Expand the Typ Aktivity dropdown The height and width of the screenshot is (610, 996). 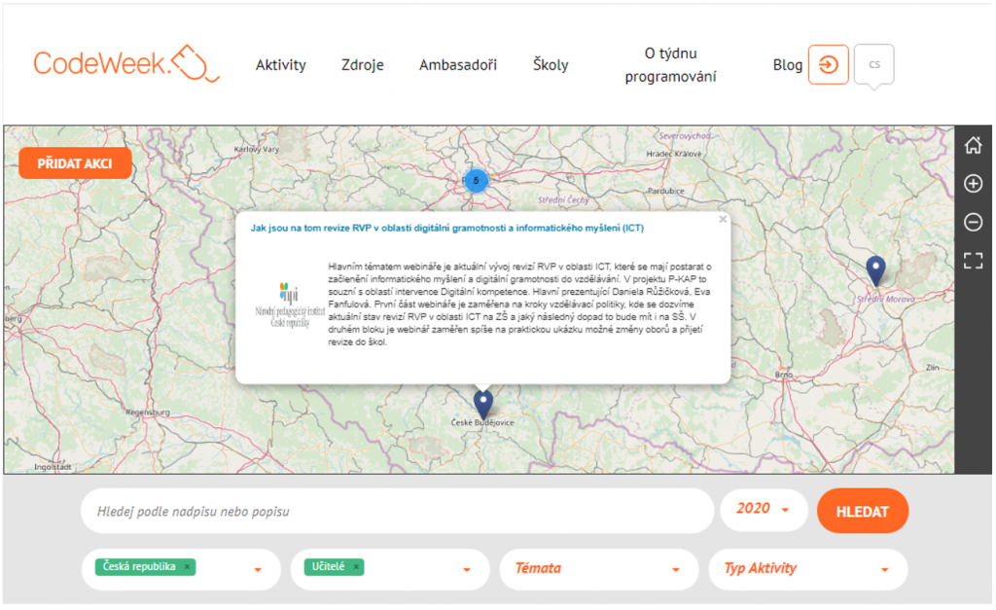pyautogui.click(x=807, y=569)
